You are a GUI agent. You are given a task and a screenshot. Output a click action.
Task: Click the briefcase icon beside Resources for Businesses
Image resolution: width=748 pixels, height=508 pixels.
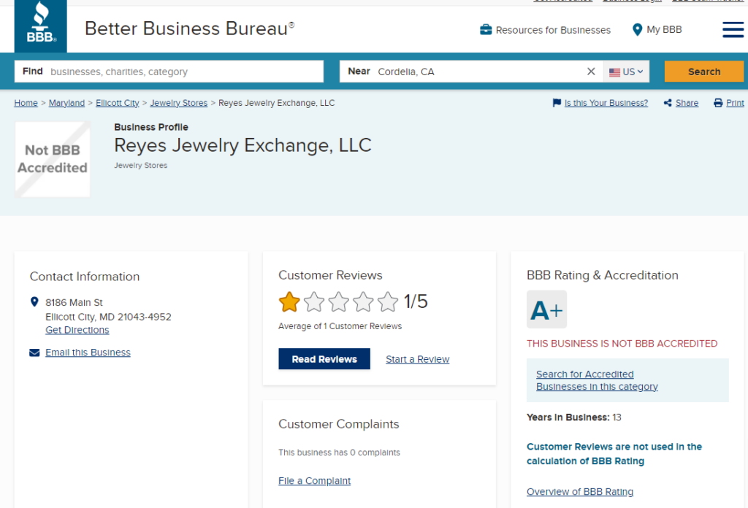(x=486, y=29)
